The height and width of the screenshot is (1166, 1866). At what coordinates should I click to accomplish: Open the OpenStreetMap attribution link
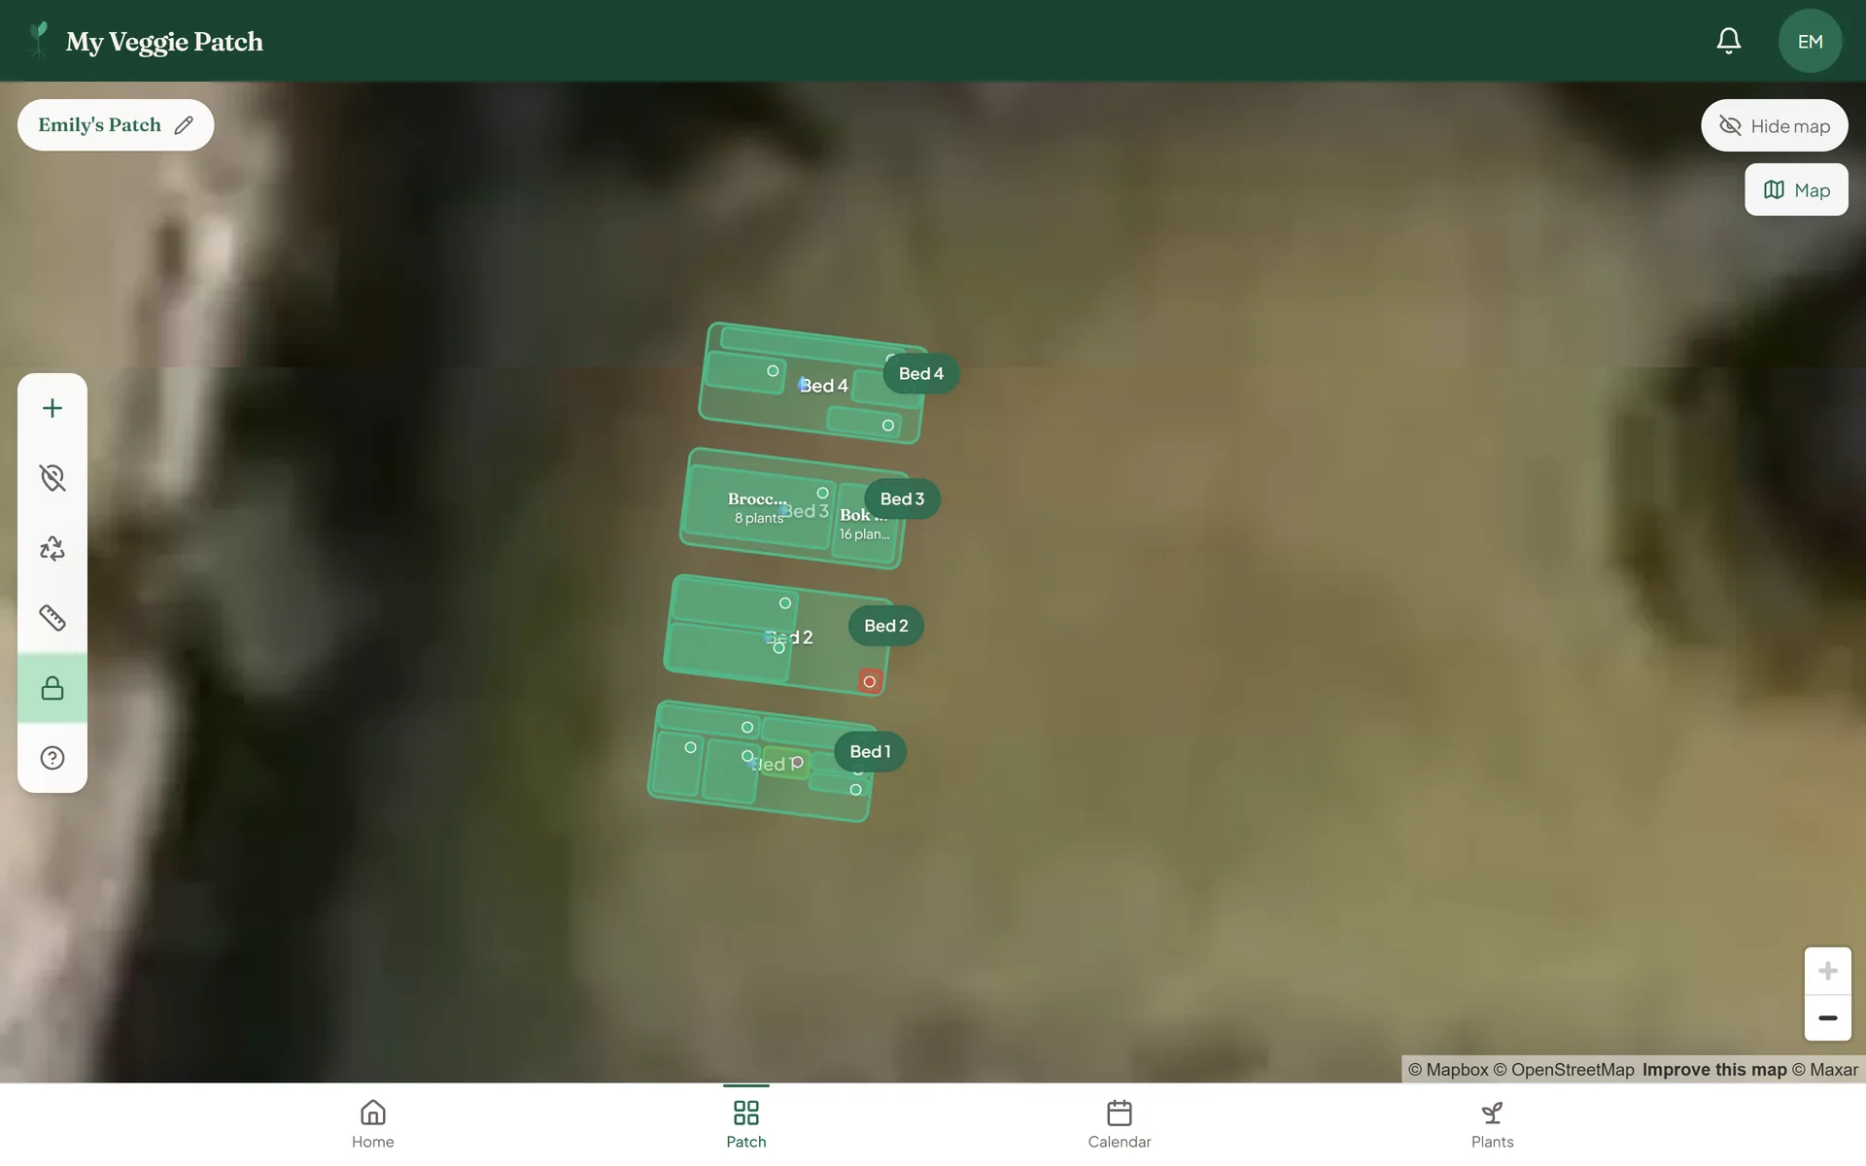click(1564, 1070)
